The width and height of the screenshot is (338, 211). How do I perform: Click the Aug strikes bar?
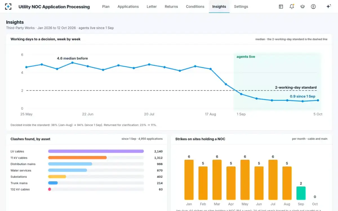(x=287, y=183)
